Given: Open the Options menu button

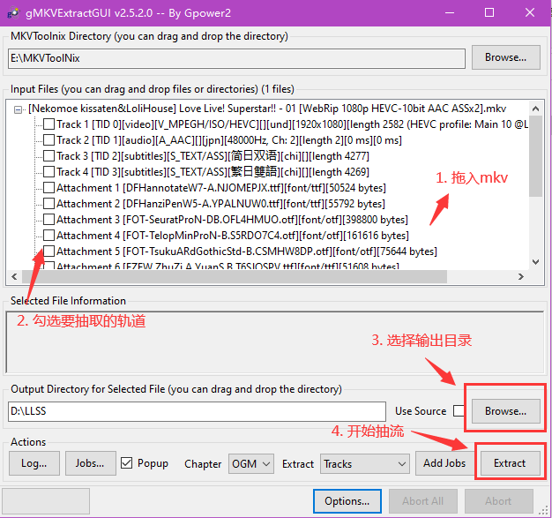Looking at the screenshot, I should click(x=347, y=501).
